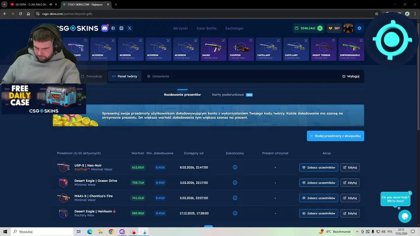Click the GAUSS drop card

tap(213, 49)
